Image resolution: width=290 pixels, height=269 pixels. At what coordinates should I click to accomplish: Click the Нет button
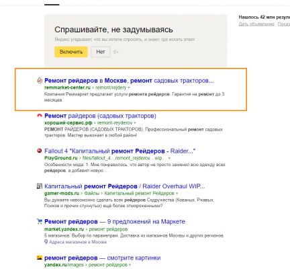tap(101, 52)
